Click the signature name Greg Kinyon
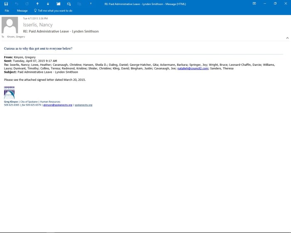Image resolution: width=291 pixels, height=233 pixels. [x=11, y=102]
